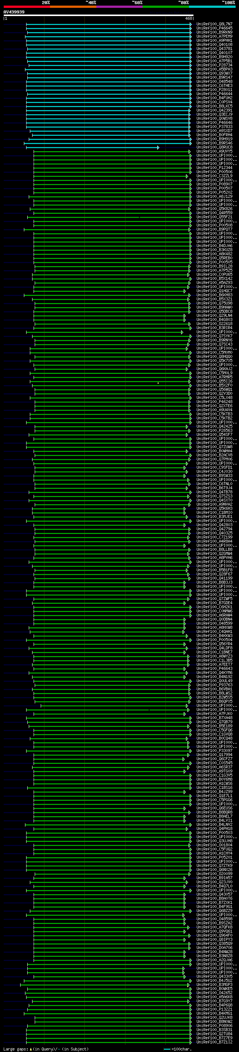
Task: Click the short cyan bar for UniRef100_Q8RUC8
Action: (93, 147)
